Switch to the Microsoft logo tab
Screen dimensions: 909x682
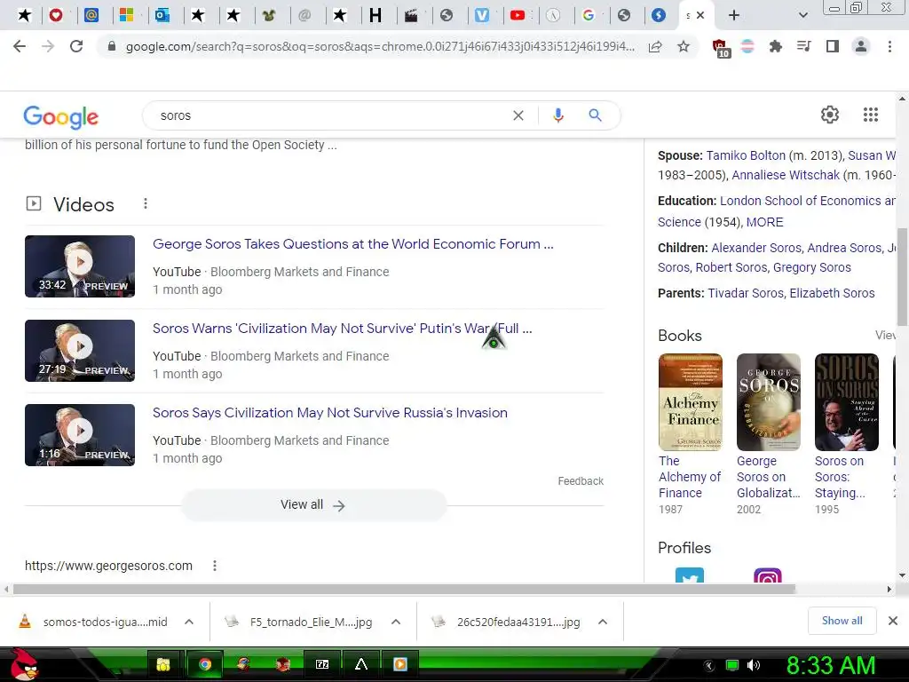tap(126, 15)
